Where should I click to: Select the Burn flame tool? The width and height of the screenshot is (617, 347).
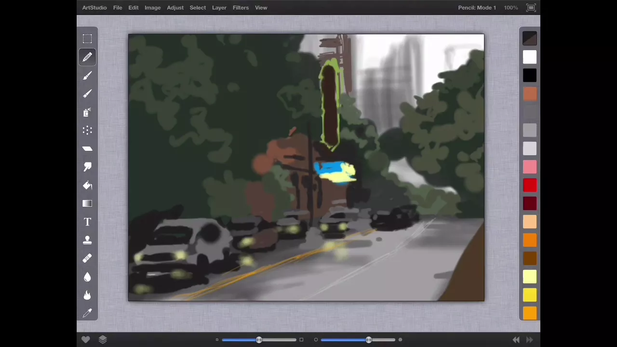coord(87,295)
